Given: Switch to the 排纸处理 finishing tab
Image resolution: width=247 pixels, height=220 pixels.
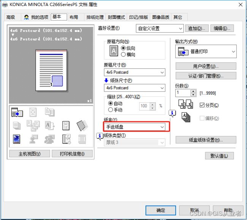Looking at the screenshot, I should [x=95, y=17].
